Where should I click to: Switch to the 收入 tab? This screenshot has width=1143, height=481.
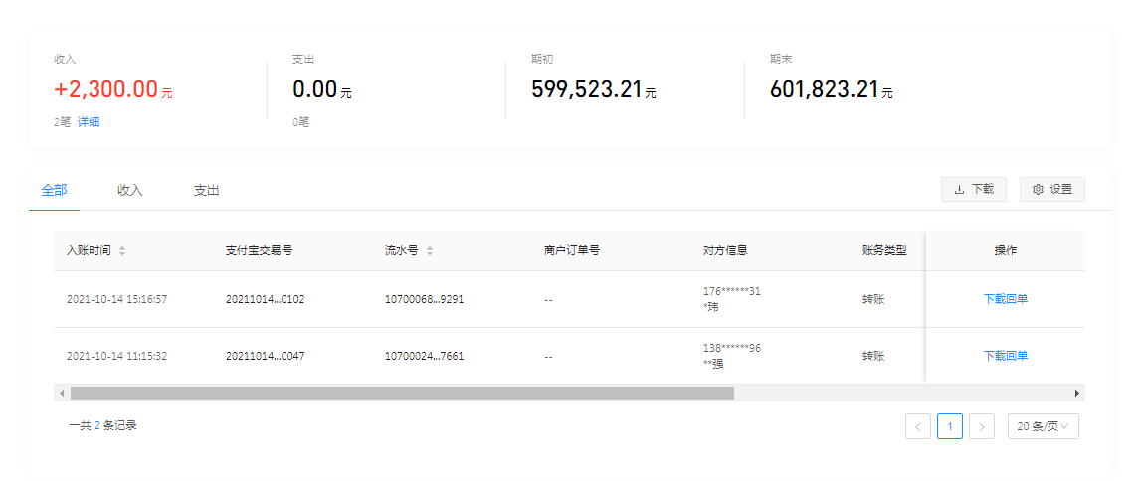click(x=130, y=190)
